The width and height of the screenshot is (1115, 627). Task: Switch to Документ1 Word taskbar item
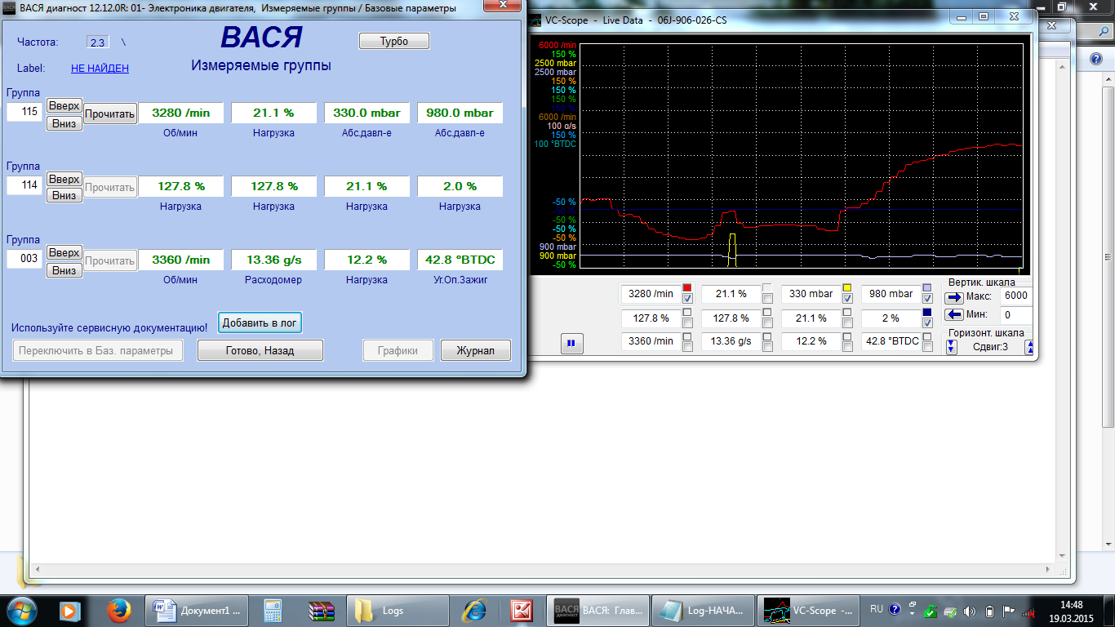point(198,610)
